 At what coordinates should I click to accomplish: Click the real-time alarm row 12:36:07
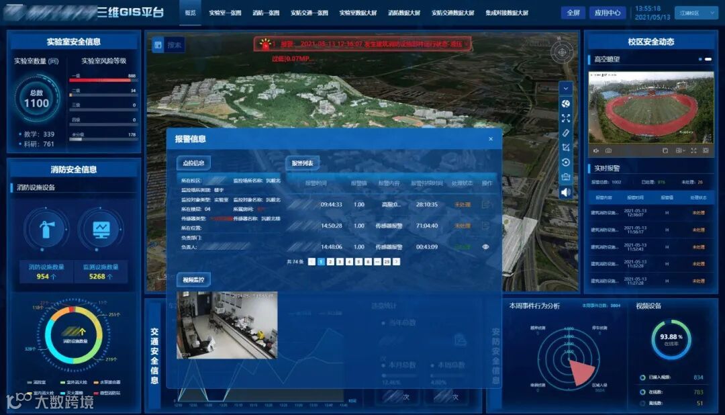coord(650,213)
